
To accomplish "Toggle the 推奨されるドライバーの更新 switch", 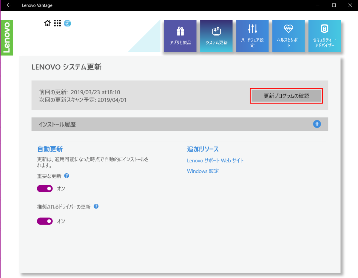I will 45,221.
